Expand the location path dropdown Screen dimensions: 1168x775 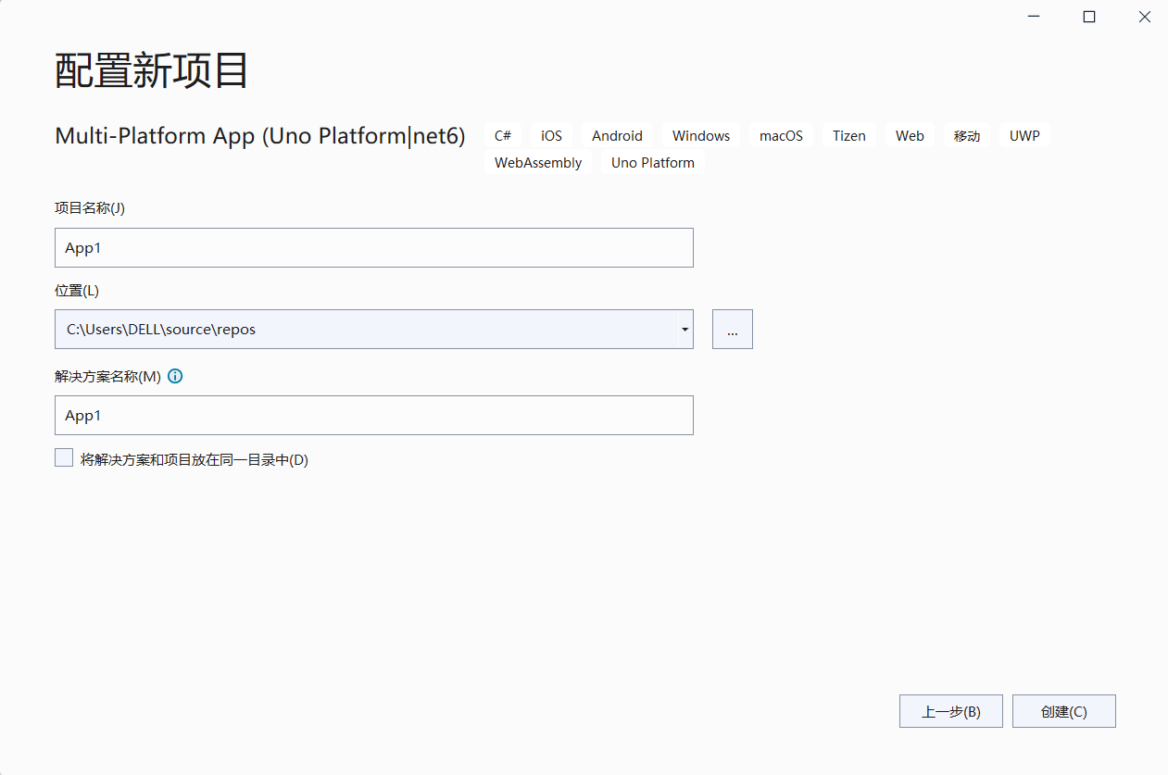684,329
